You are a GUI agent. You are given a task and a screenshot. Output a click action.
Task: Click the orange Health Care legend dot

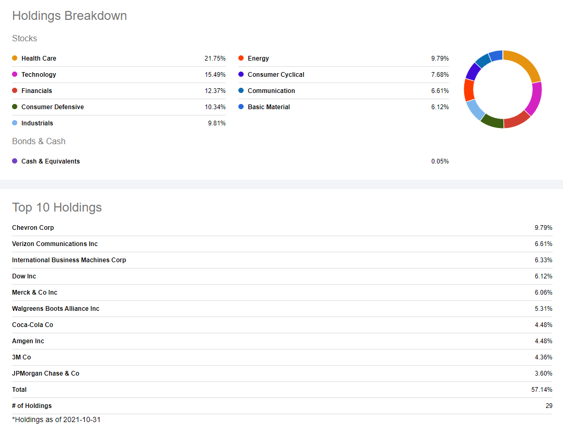[15, 58]
